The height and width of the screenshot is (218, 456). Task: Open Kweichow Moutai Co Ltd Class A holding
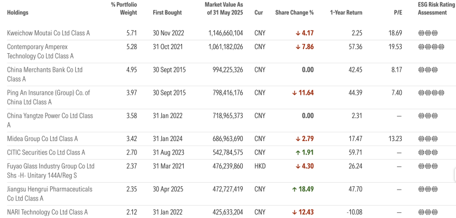pos(49,33)
